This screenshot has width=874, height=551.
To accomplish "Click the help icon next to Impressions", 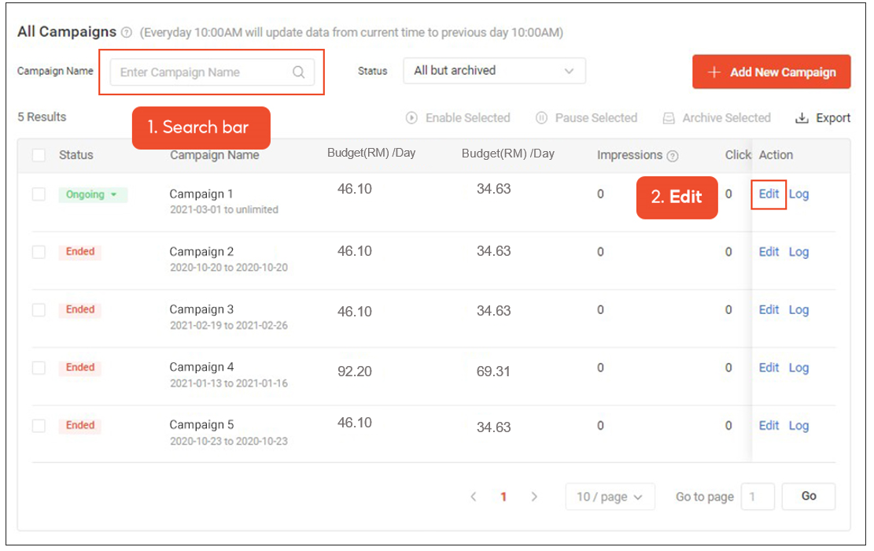I will 673,155.
